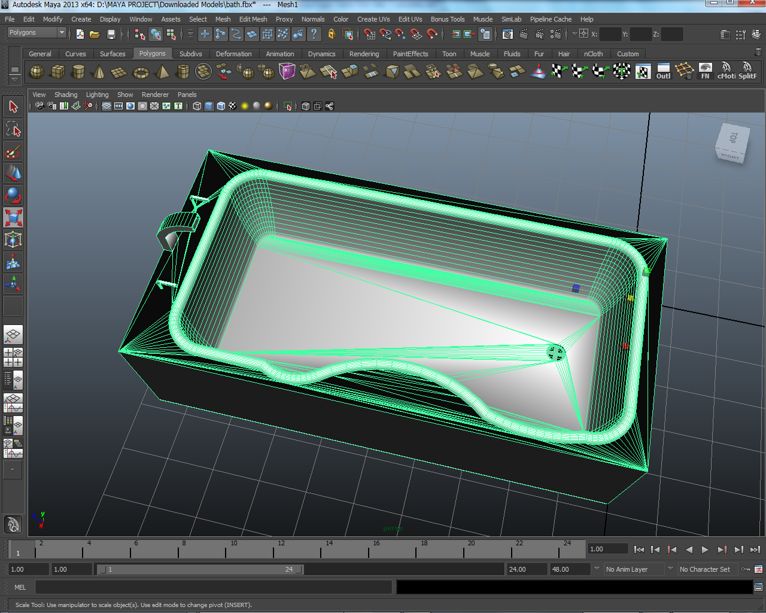Create a polygon cone primitive
Viewport: 766px width, 613px height.
(x=99, y=72)
